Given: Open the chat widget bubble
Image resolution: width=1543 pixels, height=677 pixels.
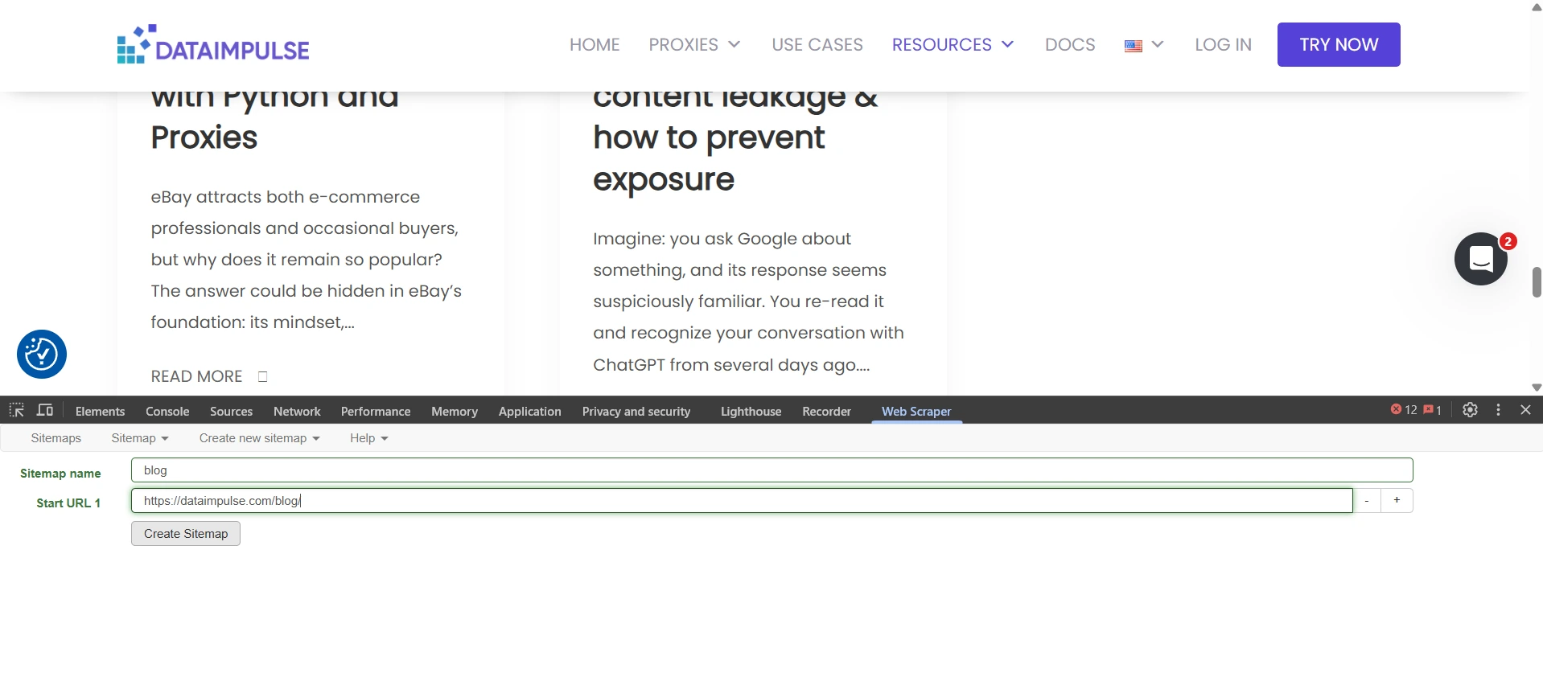Looking at the screenshot, I should [1481, 259].
